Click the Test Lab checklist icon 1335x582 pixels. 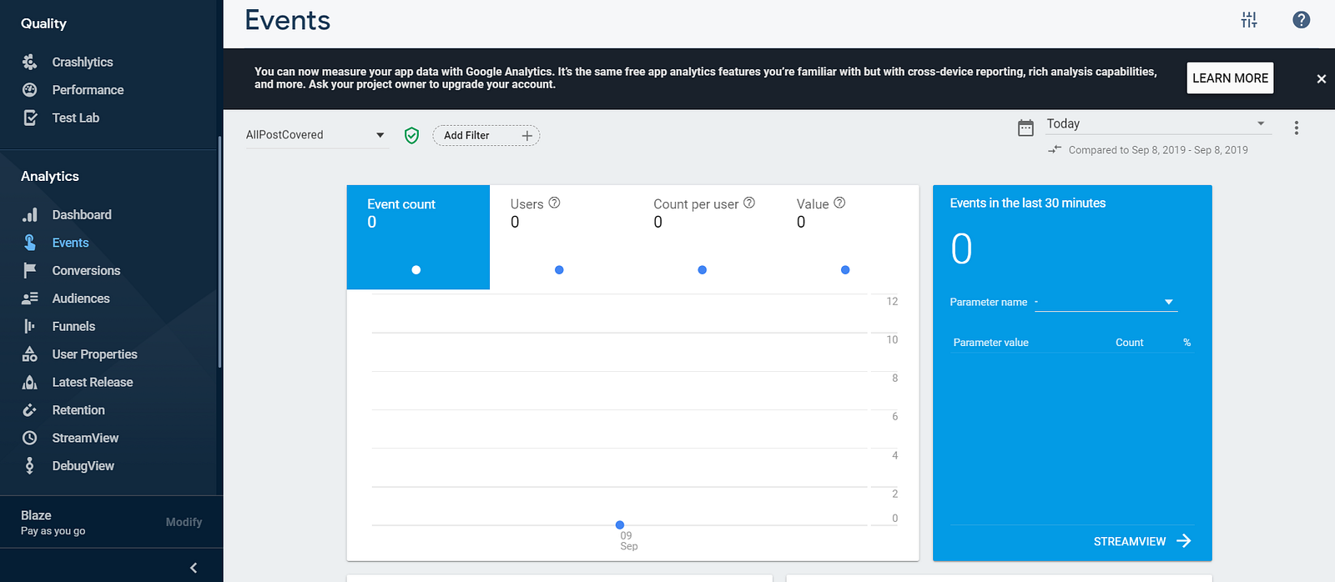[30, 118]
